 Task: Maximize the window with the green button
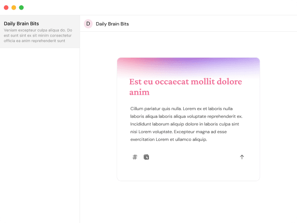pyautogui.click(x=21, y=8)
